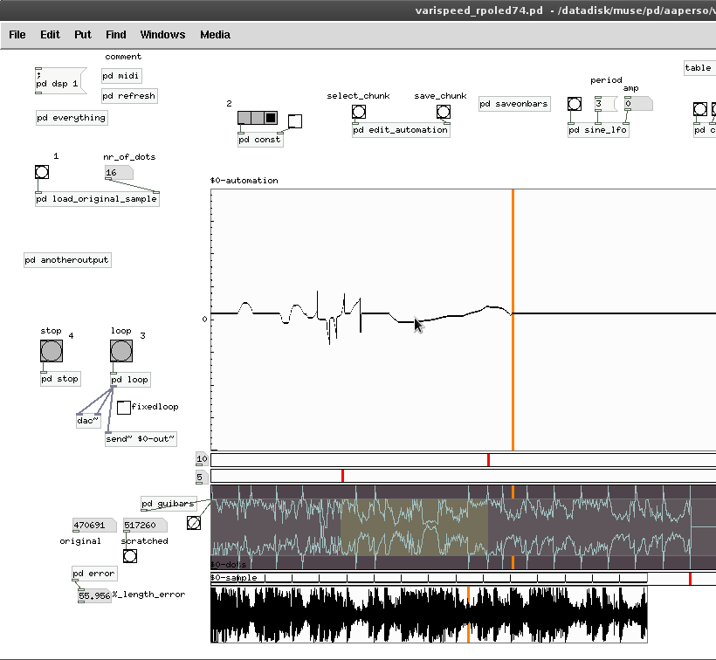Open the Windows menu
Viewport: 716px width, 660px height.
click(163, 35)
